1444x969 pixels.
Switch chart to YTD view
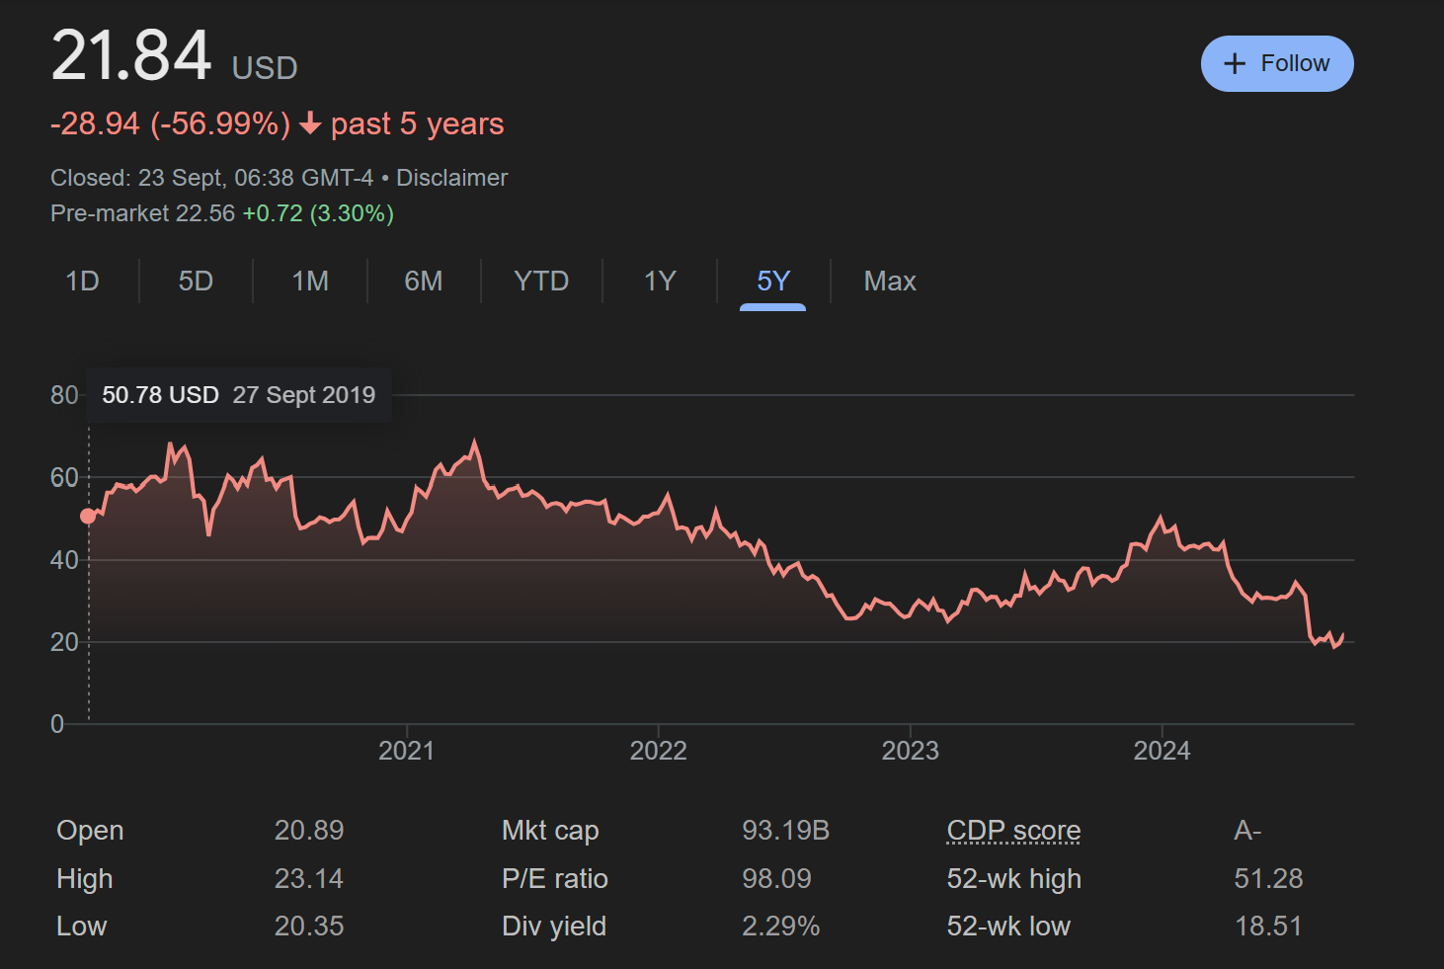541,282
